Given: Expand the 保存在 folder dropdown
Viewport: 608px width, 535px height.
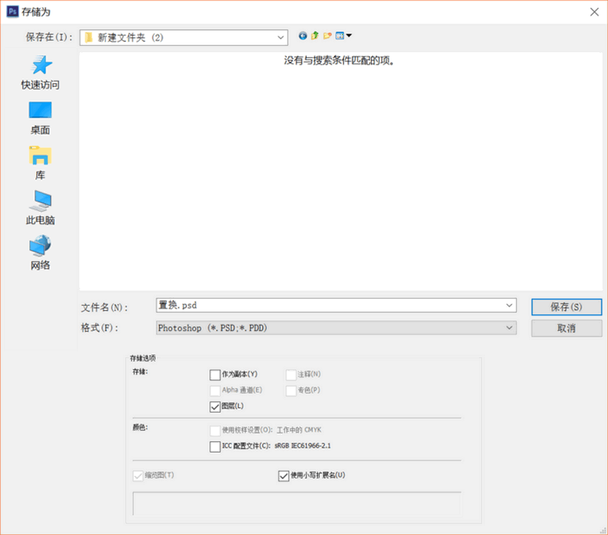Looking at the screenshot, I should click(281, 38).
